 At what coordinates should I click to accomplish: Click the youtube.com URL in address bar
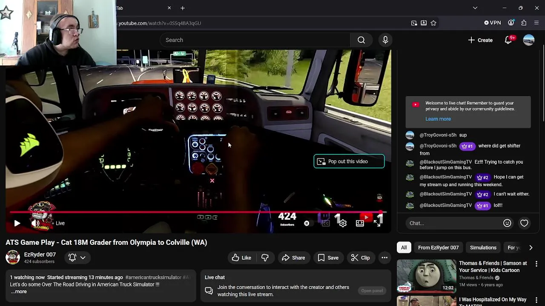(160, 23)
